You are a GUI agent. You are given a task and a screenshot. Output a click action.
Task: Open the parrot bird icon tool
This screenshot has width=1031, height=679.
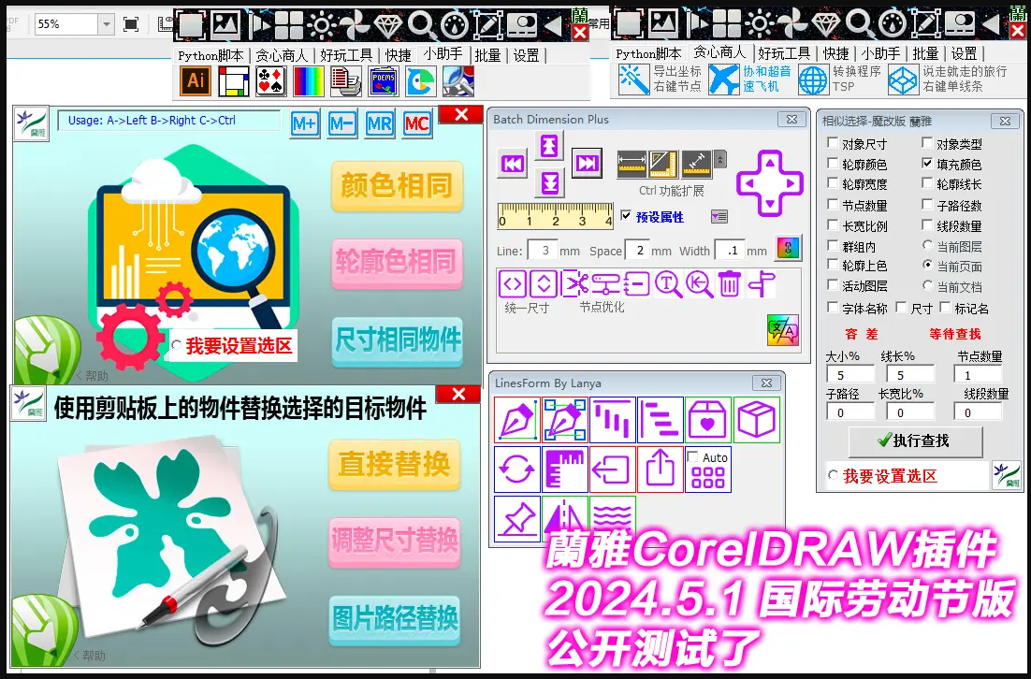[421, 81]
